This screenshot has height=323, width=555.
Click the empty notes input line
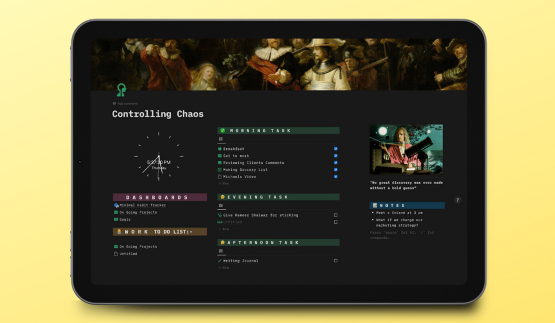pyautogui.click(x=402, y=235)
